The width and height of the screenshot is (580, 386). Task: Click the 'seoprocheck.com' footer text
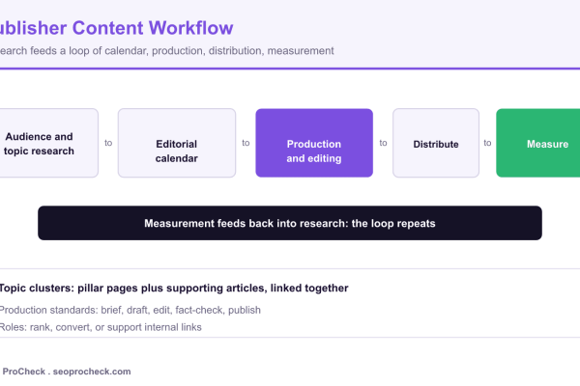(92, 372)
